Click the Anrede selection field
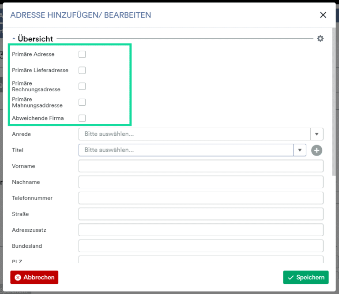This screenshot has height=294, width=339. 194,134
